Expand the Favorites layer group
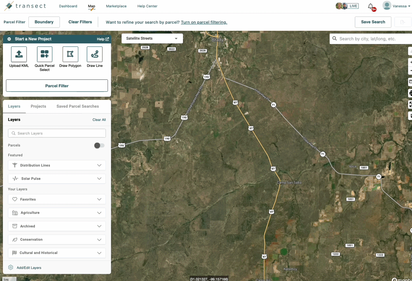The height and width of the screenshot is (281, 412). pos(99,199)
